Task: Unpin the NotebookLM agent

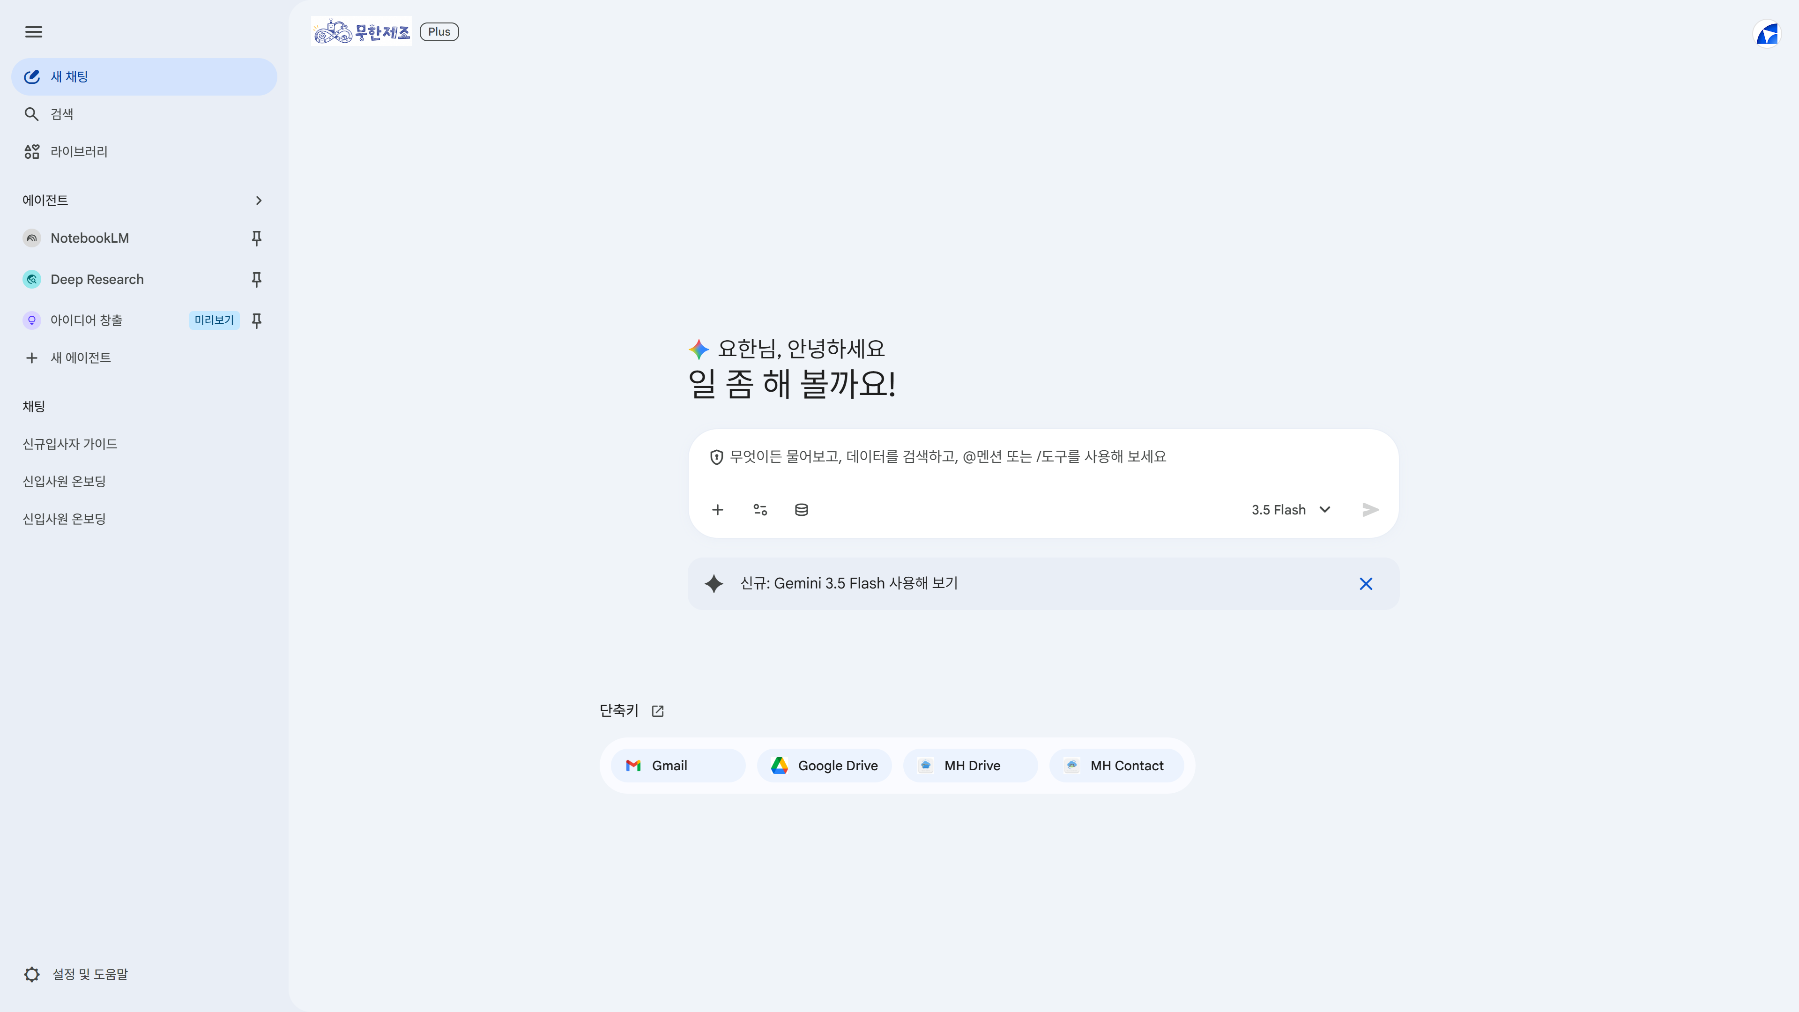Action: [256, 238]
